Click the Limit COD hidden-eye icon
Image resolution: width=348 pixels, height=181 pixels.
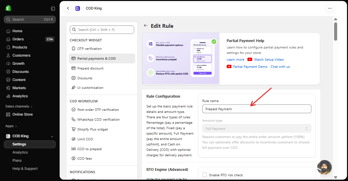tap(74, 139)
